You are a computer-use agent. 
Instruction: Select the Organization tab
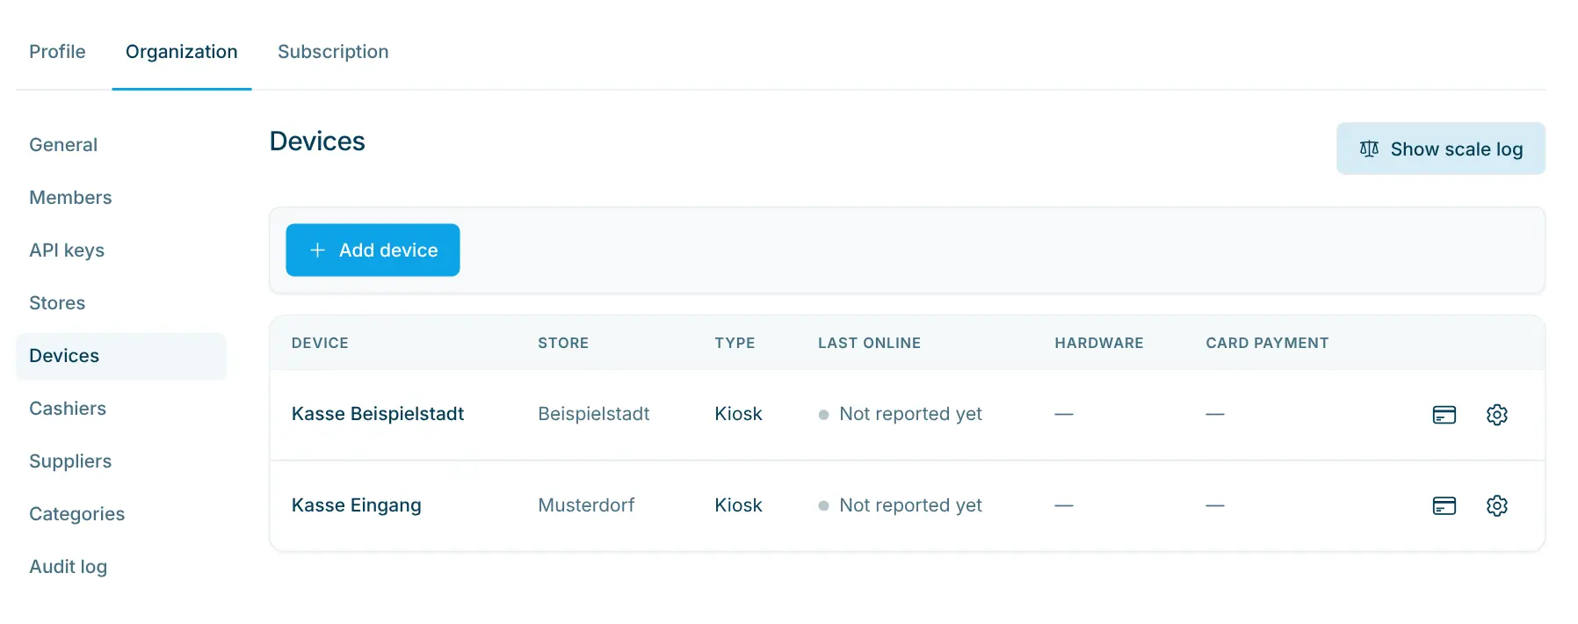[x=182, y=52]
